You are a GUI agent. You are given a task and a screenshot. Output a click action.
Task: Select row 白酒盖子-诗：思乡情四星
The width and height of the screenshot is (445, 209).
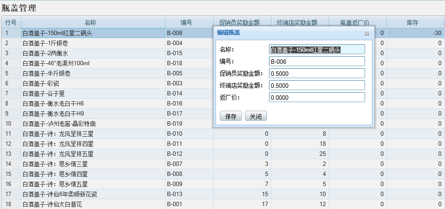click(x=93, y=174)
